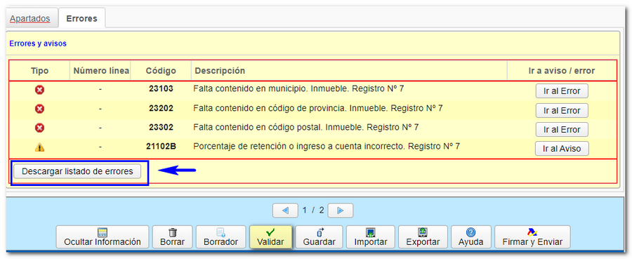Advance to next page with right arrow
The width and height of the screenshot is (632, 259).
pyautogui.click(x=340, y=211)
